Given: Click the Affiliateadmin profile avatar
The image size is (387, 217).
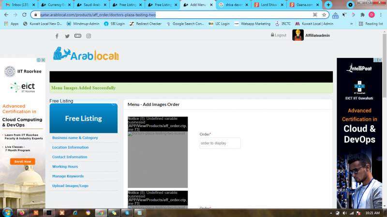Looking at the screenshot, I should tap(298, 35).
